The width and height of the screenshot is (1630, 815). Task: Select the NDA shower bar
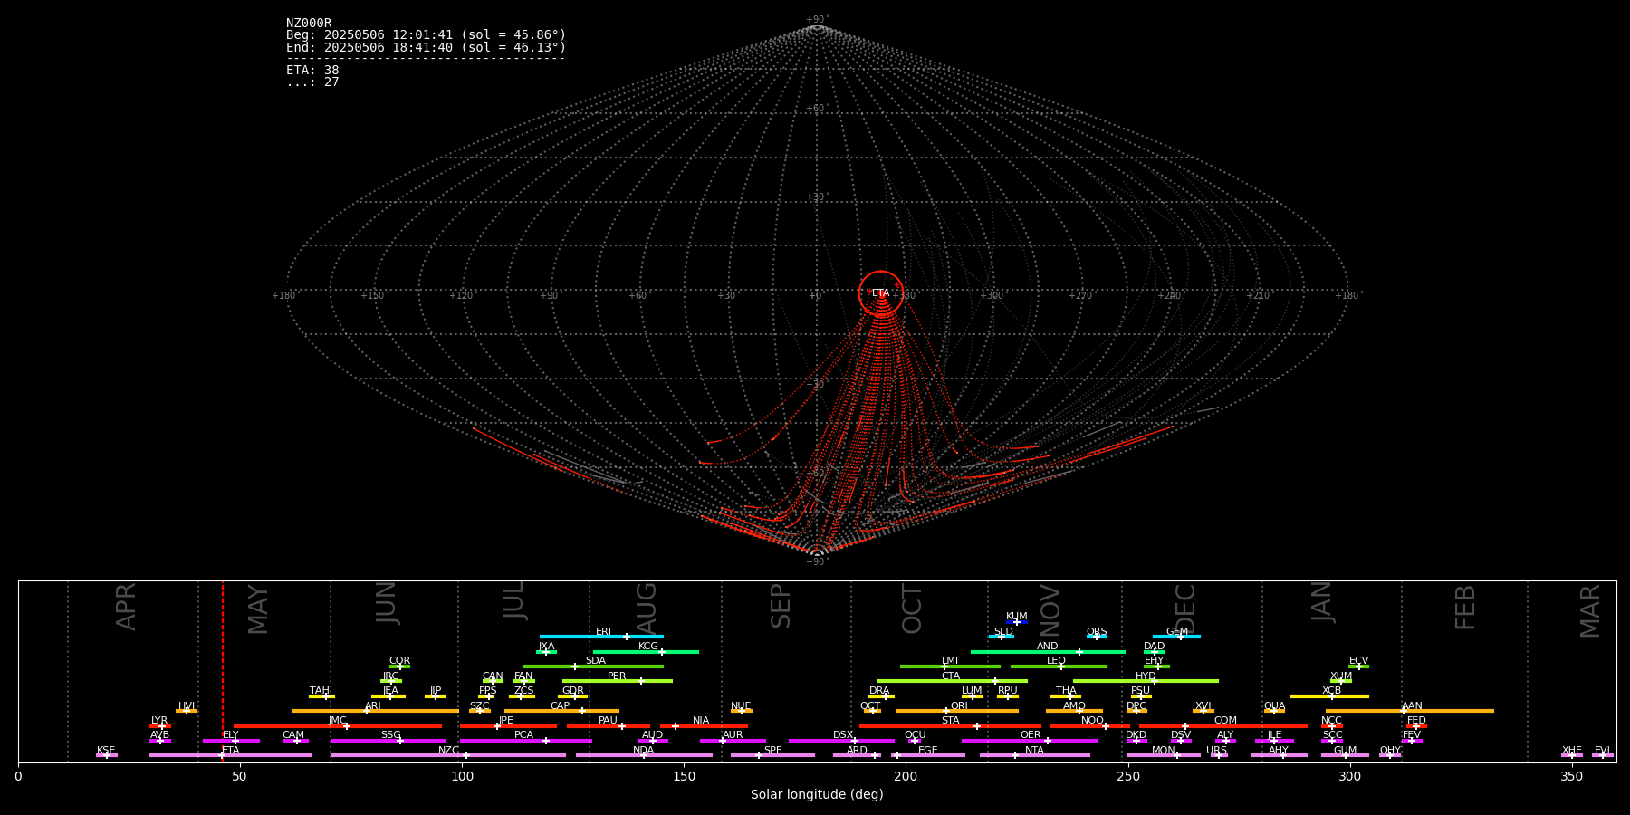coord(644,755)
